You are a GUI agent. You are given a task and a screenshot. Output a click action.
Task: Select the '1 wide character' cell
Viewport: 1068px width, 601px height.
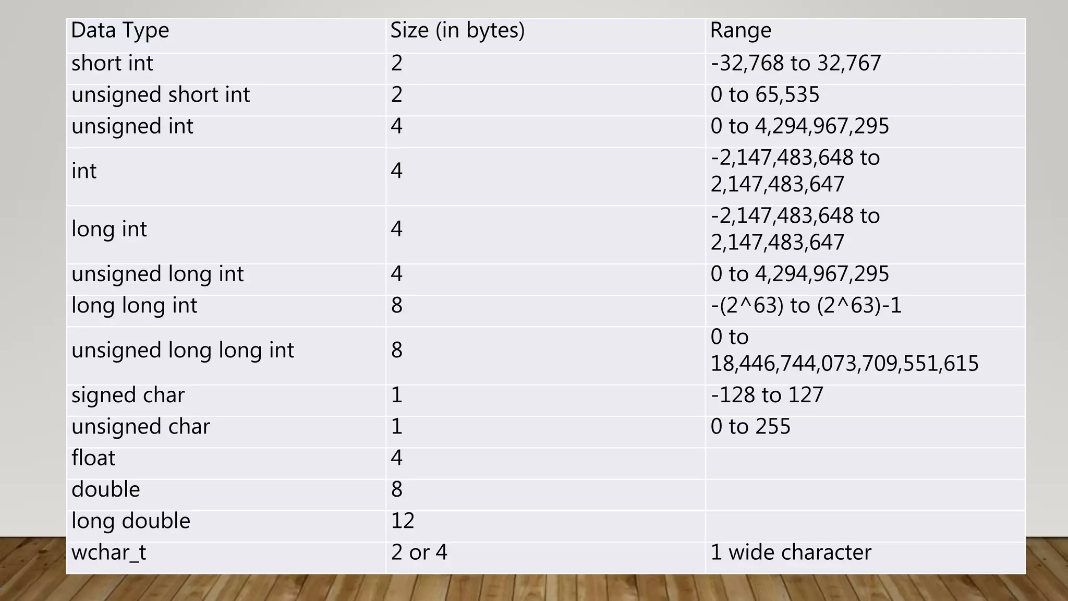click(x=865, y=558)
